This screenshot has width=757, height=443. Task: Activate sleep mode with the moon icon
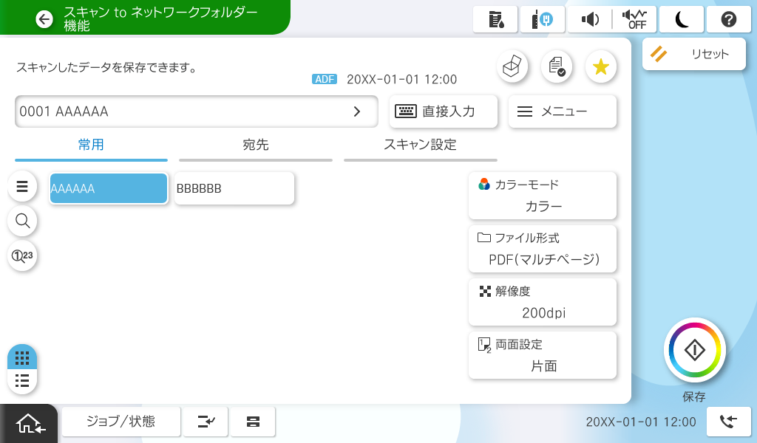[x=681, y=20]
